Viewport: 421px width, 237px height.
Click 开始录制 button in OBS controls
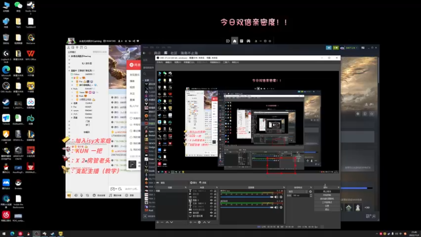pos(327,195)
